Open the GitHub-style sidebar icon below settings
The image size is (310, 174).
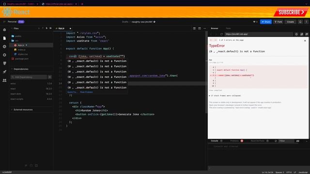[x=4, y=63]
